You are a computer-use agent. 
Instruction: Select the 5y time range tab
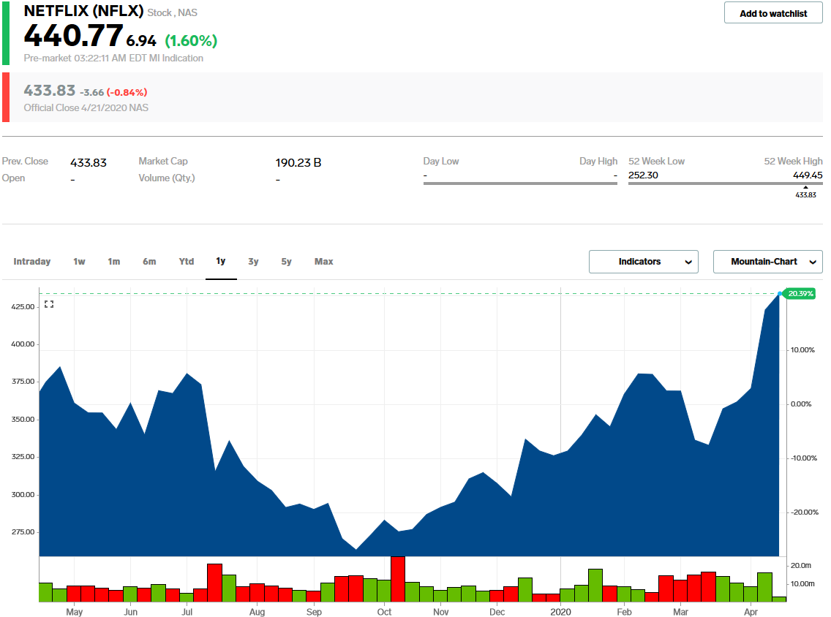click(286, 261)
